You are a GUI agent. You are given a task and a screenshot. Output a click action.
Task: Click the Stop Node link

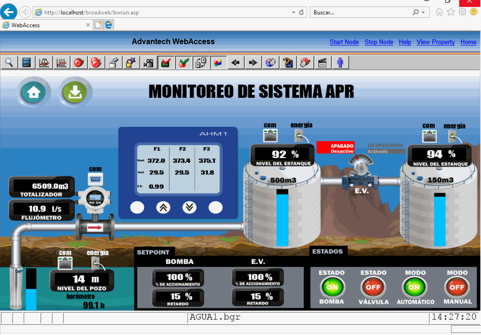(378, 42)
